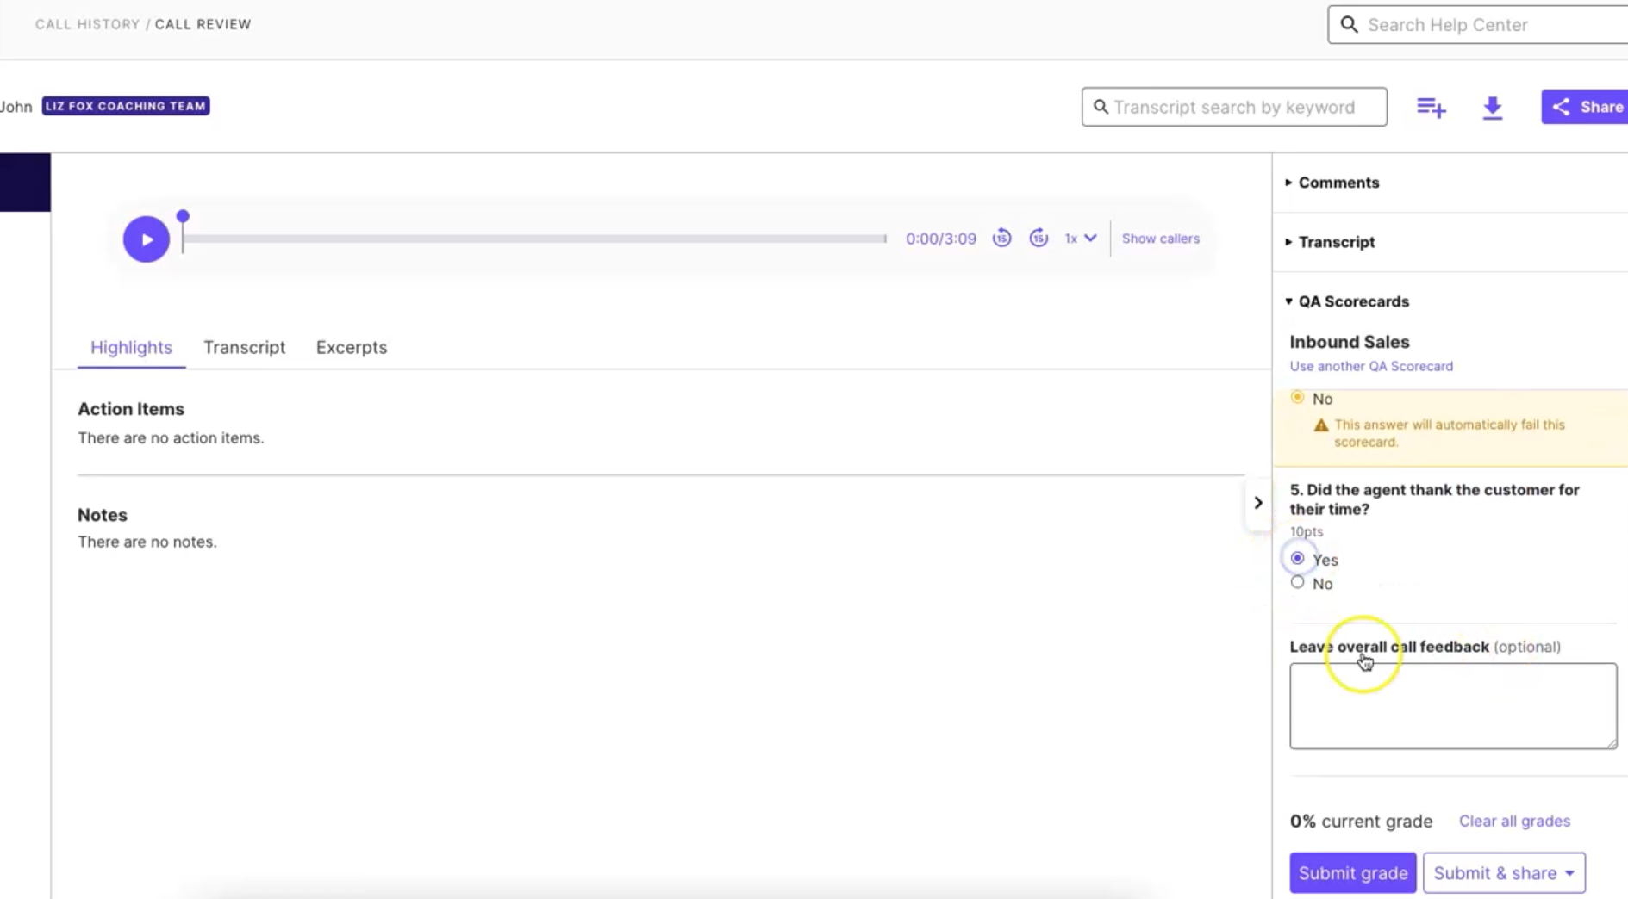Viewport: 1628px width, 899px height.
Task: Click the overall call feedback text box
Action: tap(1453, 705)
